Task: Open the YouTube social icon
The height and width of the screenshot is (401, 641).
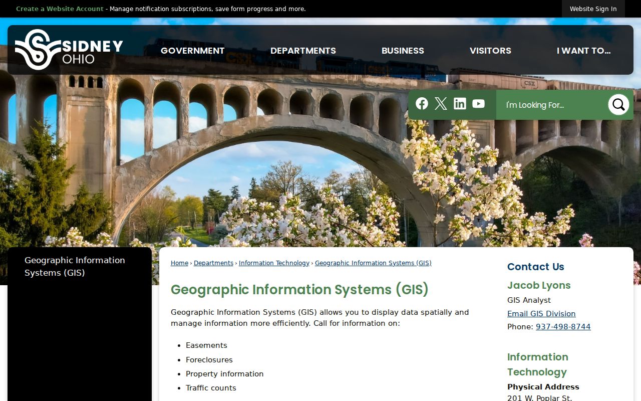Action: 479,104
